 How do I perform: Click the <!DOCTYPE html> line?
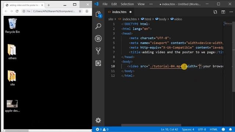click(x=135, y=24)
